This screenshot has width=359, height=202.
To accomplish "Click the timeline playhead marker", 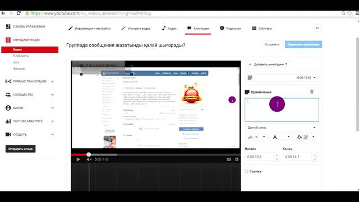I will coord(89,177).
